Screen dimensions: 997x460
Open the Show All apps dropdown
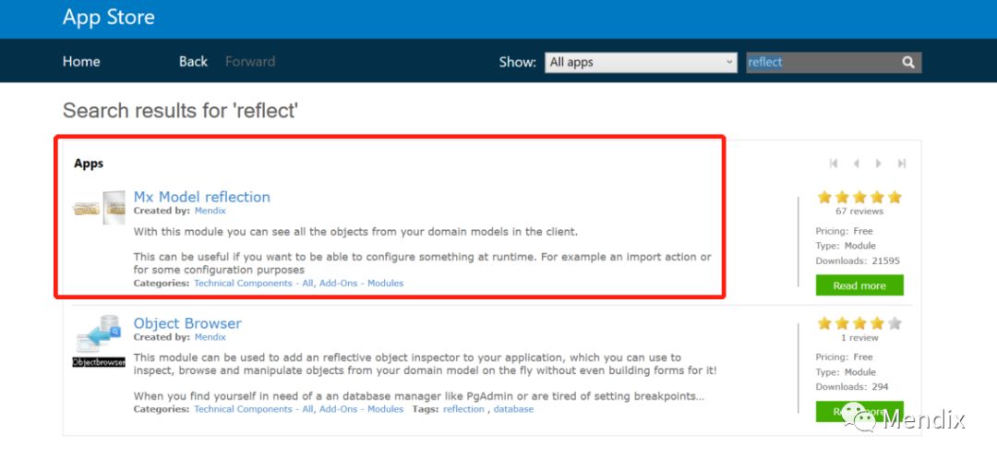click(x=641, y=63)
